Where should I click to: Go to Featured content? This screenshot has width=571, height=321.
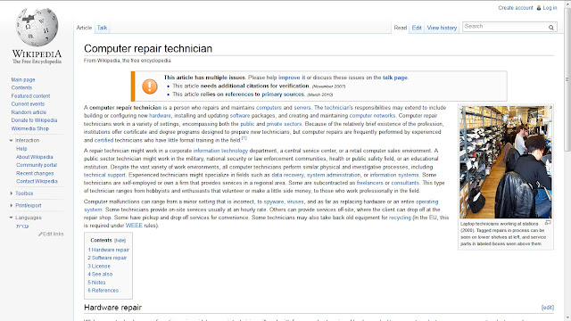(30, 96)
